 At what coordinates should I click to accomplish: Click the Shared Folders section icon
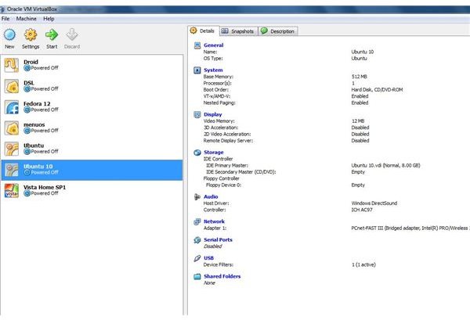click(197, 277)
